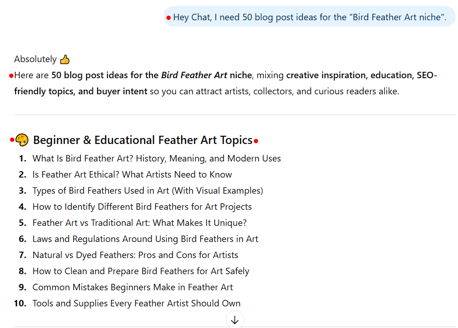
Task: Select Common Mistakes Beginners Make item
Action: coord(132,287)
